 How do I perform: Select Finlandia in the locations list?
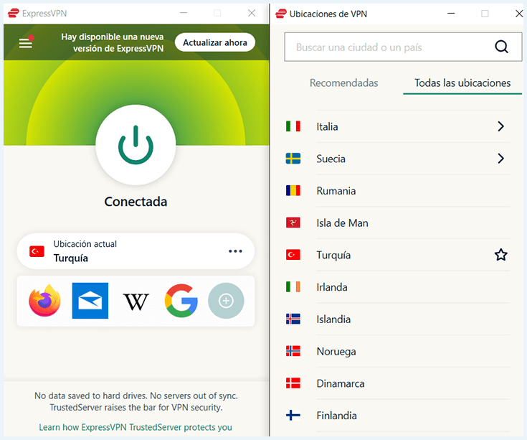[397, 416]
